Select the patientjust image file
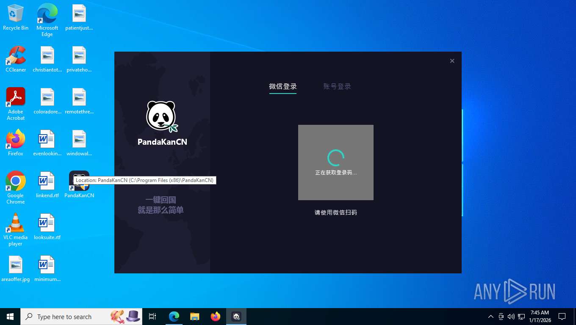The image size is (576, 325). 79,18
